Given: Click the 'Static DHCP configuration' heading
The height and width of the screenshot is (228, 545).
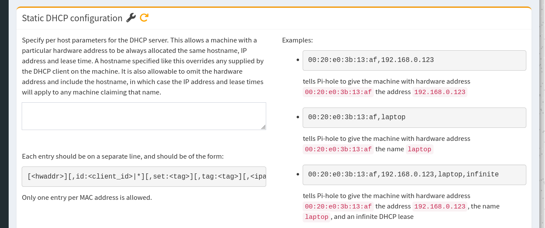Looking at the screenshot, I should point(72,18).
